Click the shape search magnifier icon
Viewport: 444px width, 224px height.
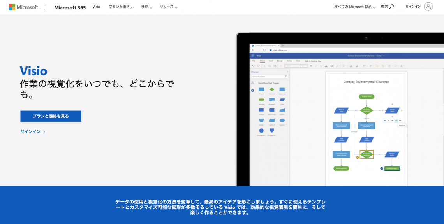coord(286,77)
